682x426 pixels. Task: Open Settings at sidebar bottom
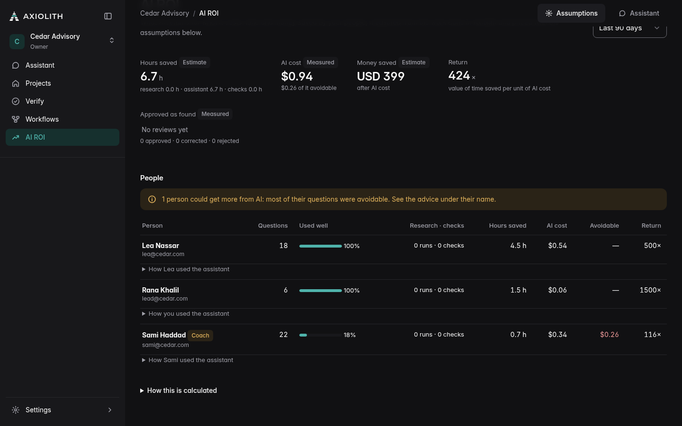(63, 410)
